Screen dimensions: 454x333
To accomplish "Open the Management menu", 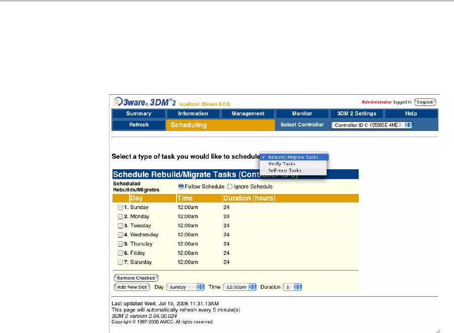I will tap(248, 113).
